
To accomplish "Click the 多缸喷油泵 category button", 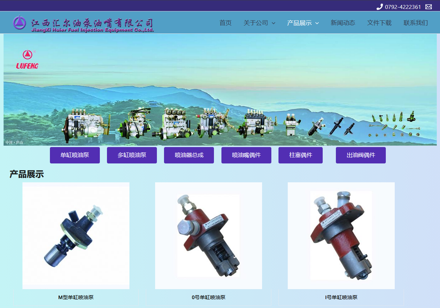I will click(132, 155).
